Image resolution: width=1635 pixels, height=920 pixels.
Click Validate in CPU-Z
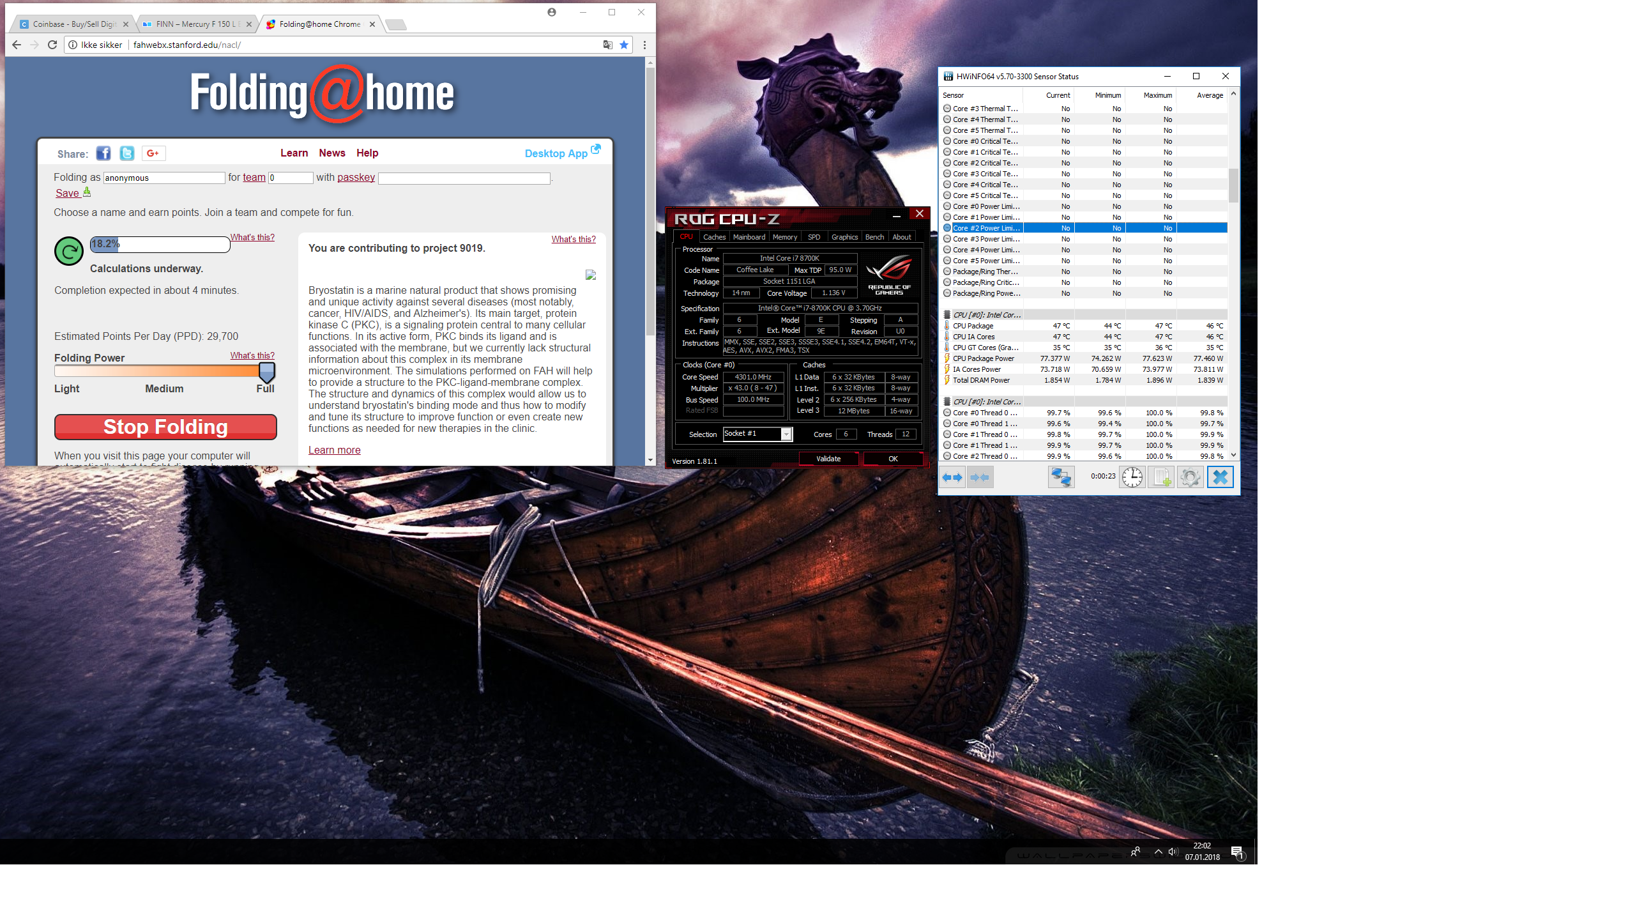click(x=828, y=459)
